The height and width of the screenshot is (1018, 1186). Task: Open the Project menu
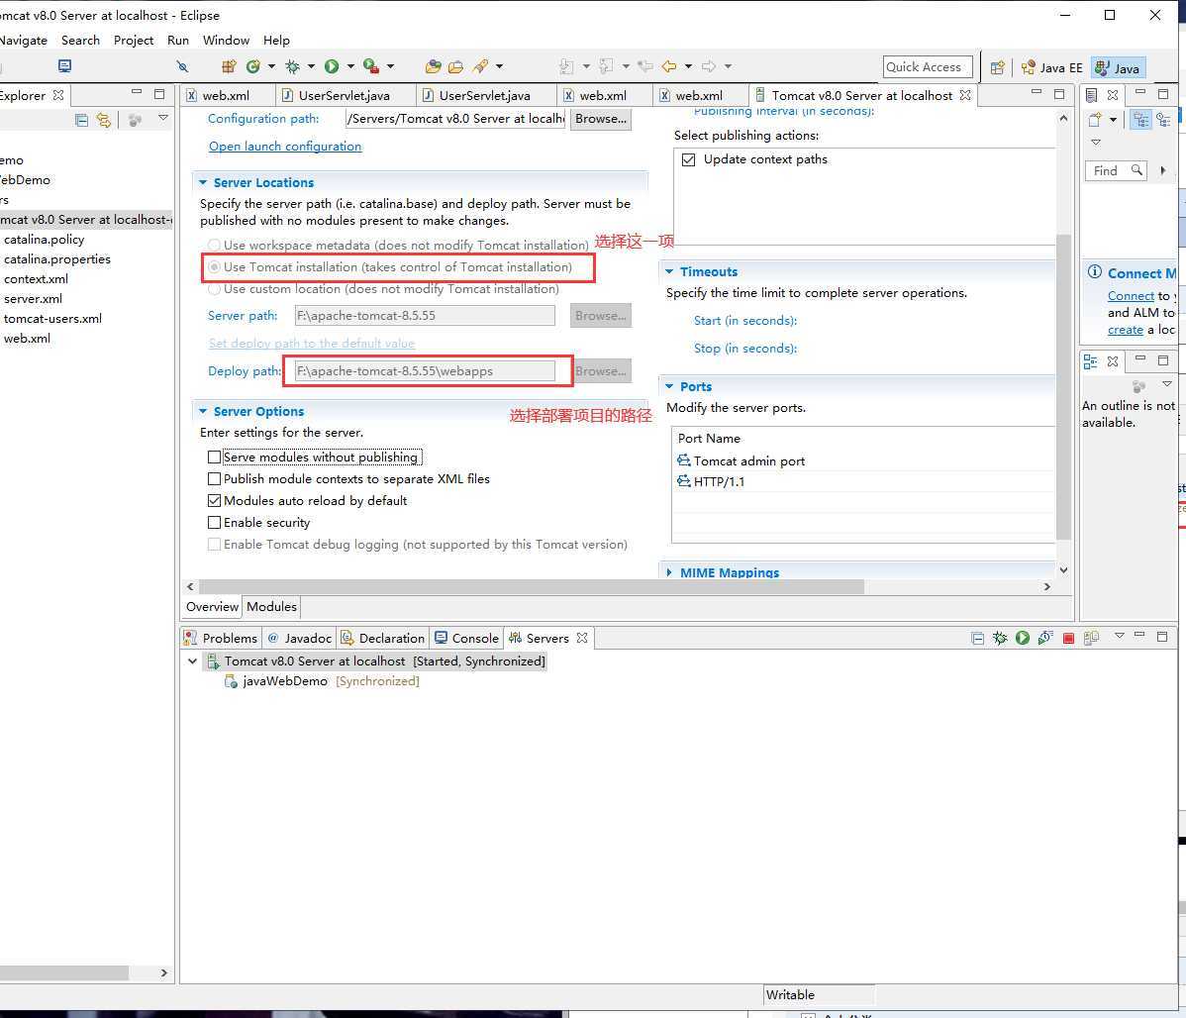[x=133, y=41]
